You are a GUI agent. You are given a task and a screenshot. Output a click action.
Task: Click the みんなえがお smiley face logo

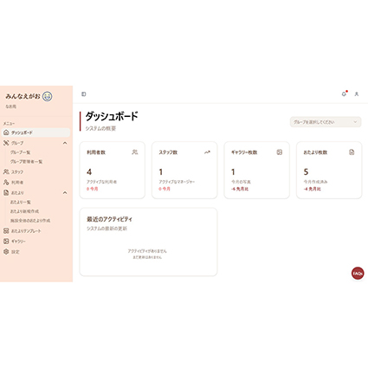click(48, 96)
